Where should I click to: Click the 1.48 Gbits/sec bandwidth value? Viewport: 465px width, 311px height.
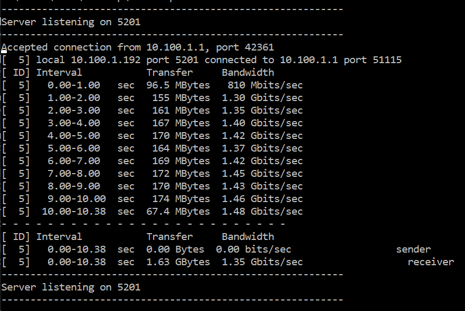262,212
